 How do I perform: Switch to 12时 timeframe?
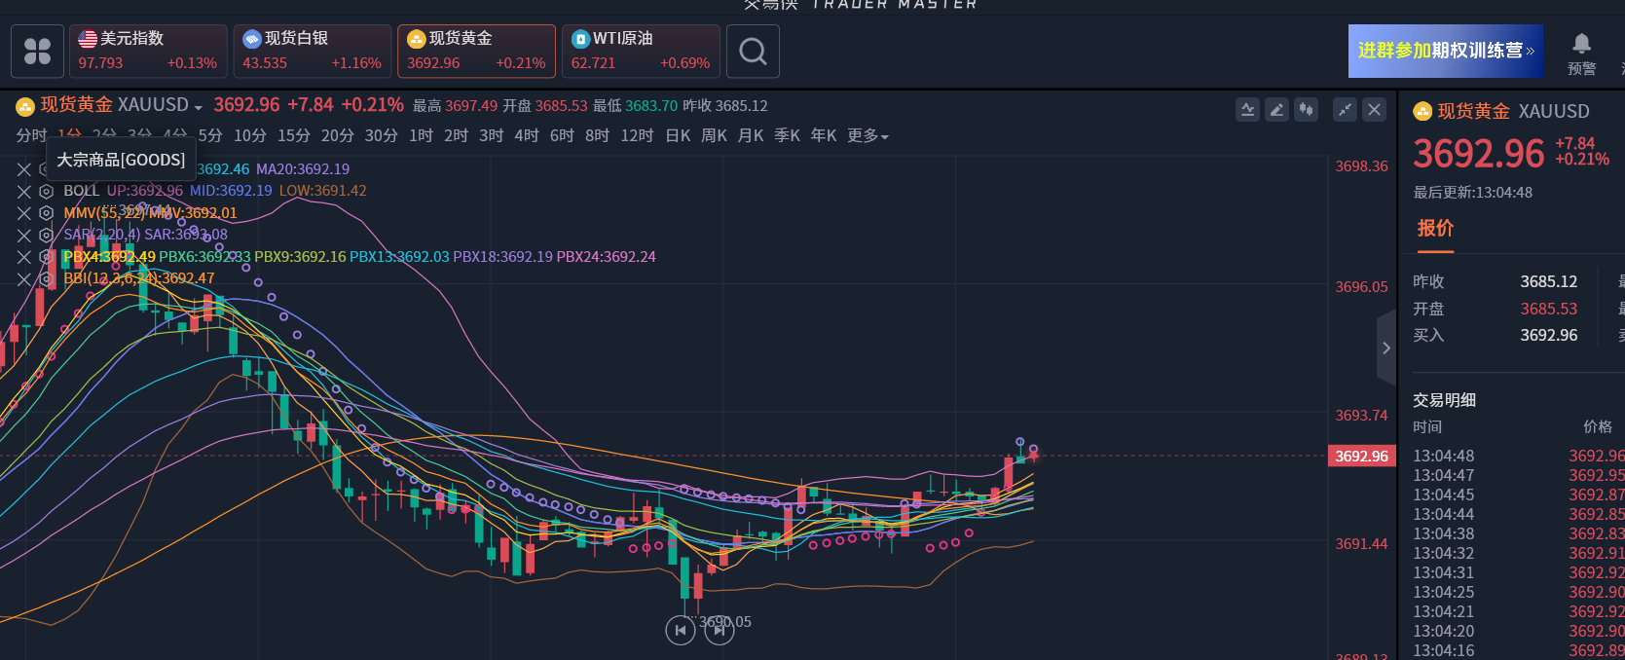637,135
